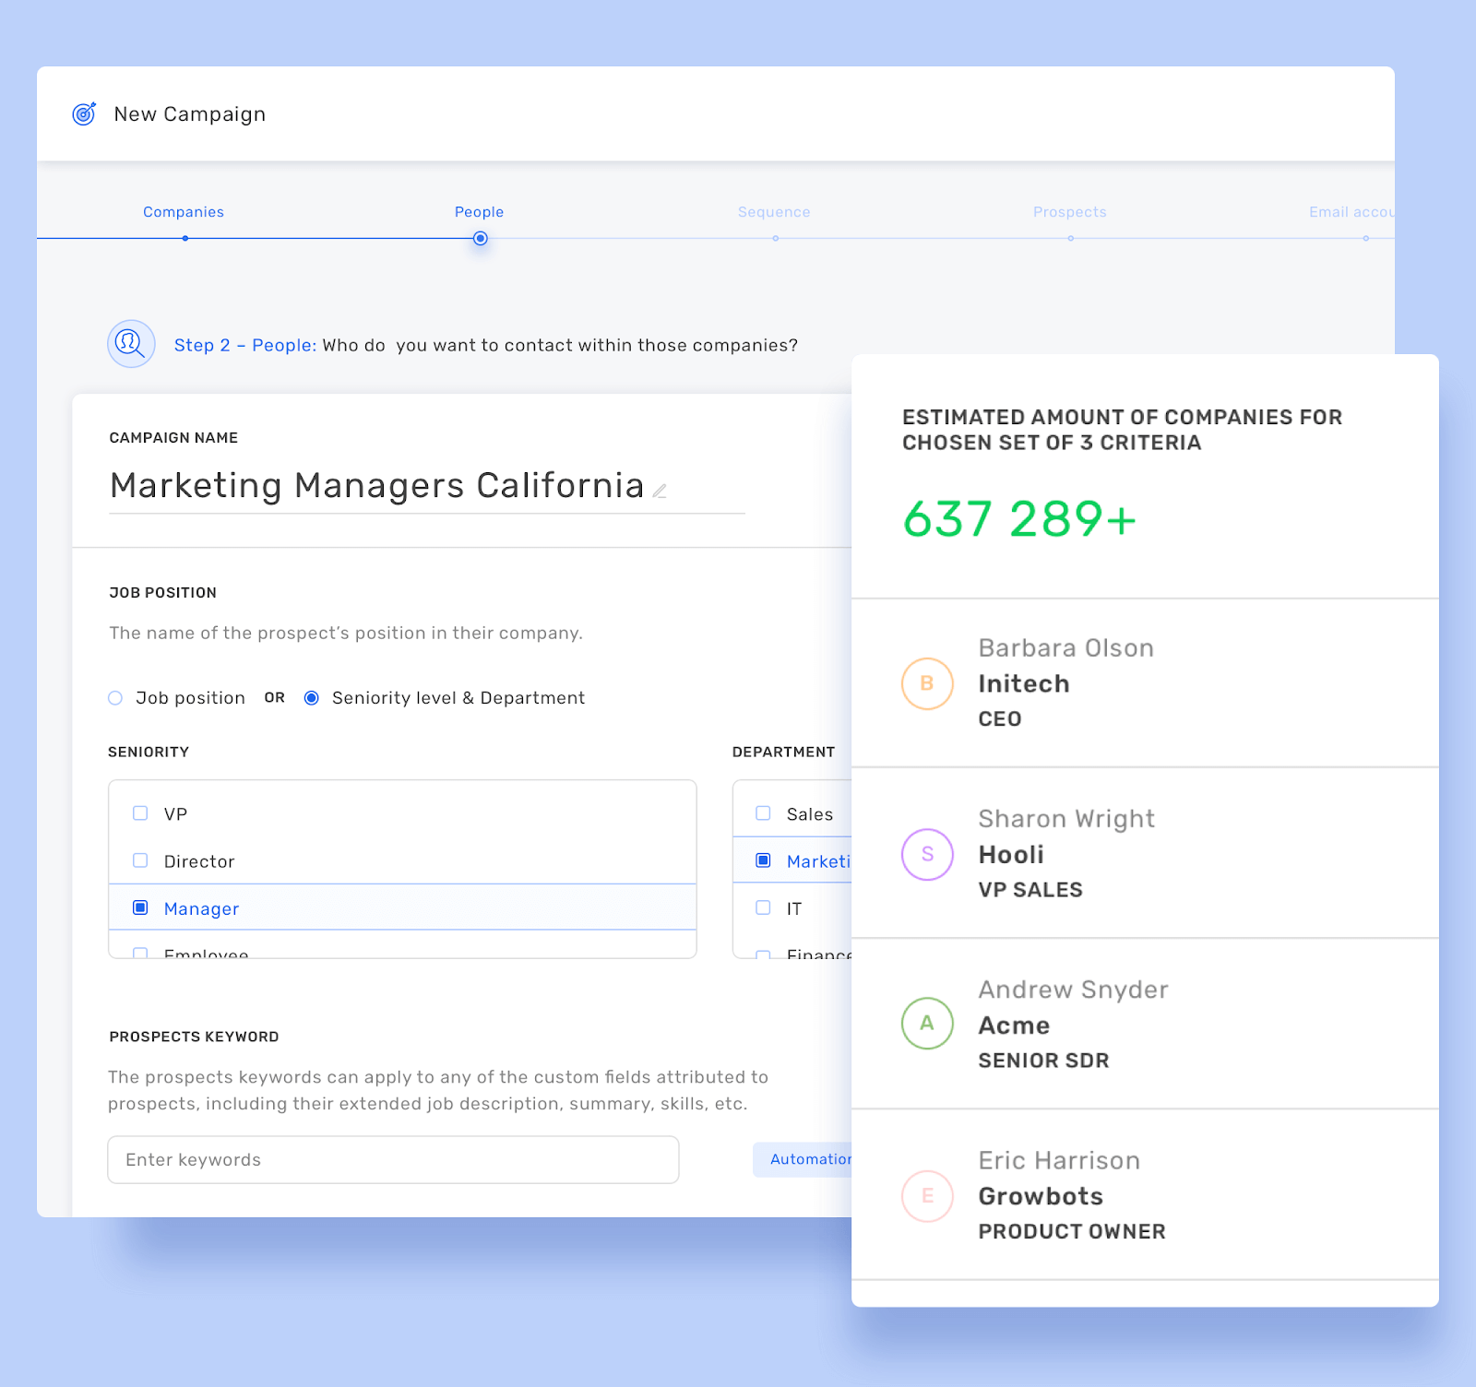Click Eric Harrison's pink avatar
The image size is (1476, 1387).
coord(926,1196)
